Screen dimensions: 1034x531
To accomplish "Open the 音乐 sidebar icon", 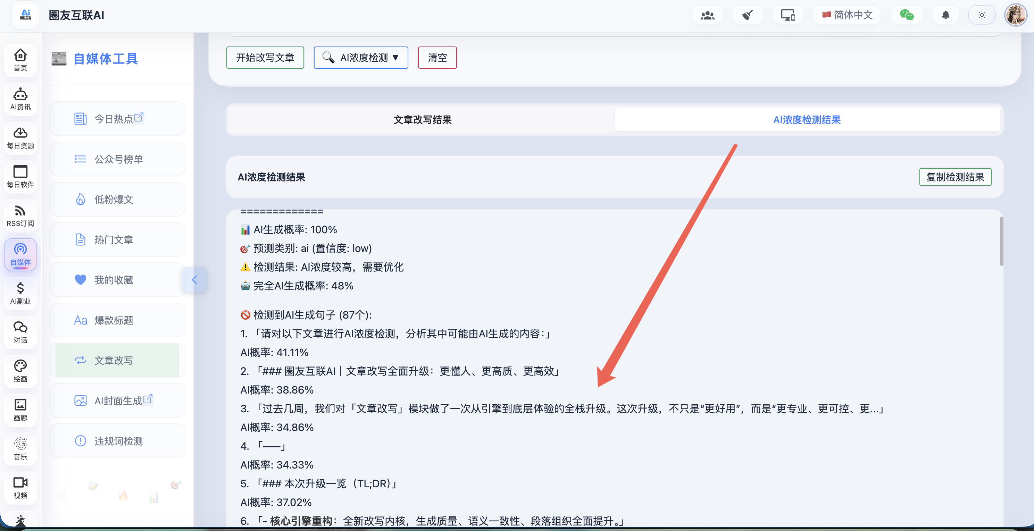I will (x=20, y=449).
